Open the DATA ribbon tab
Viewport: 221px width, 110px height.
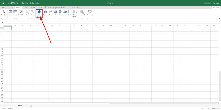tap(26, 8)
